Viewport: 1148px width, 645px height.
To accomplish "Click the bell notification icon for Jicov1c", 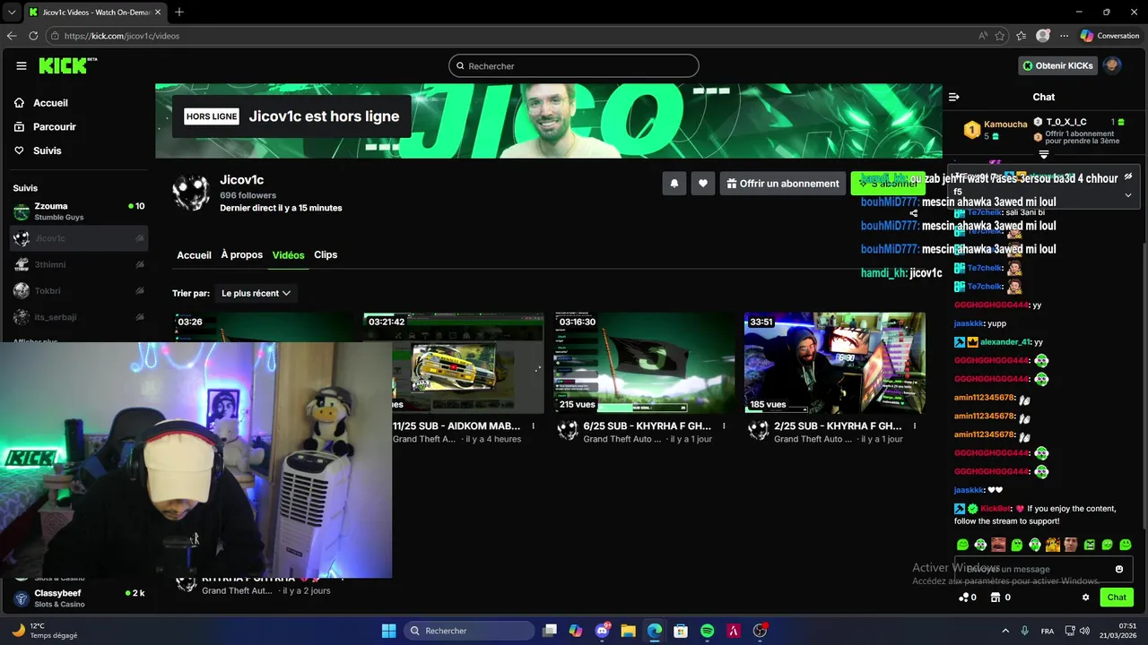I will pyautogui.click(x=674, y=184).
